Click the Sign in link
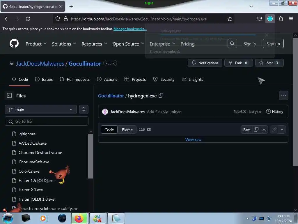The height and width of the screenshot is (224, 298). point(249,44)
